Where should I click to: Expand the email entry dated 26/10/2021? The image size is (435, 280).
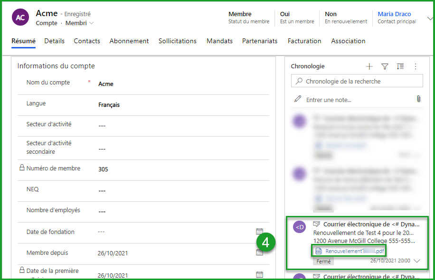tap(417, 261)
